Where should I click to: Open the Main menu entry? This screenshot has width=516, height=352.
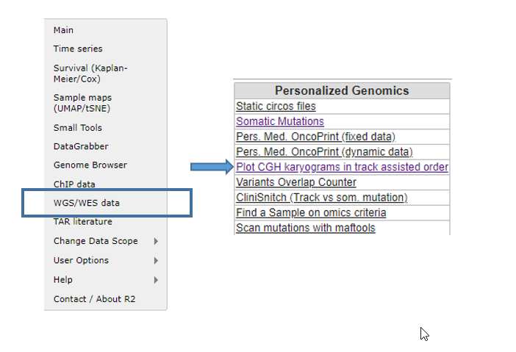click(63, 30)
